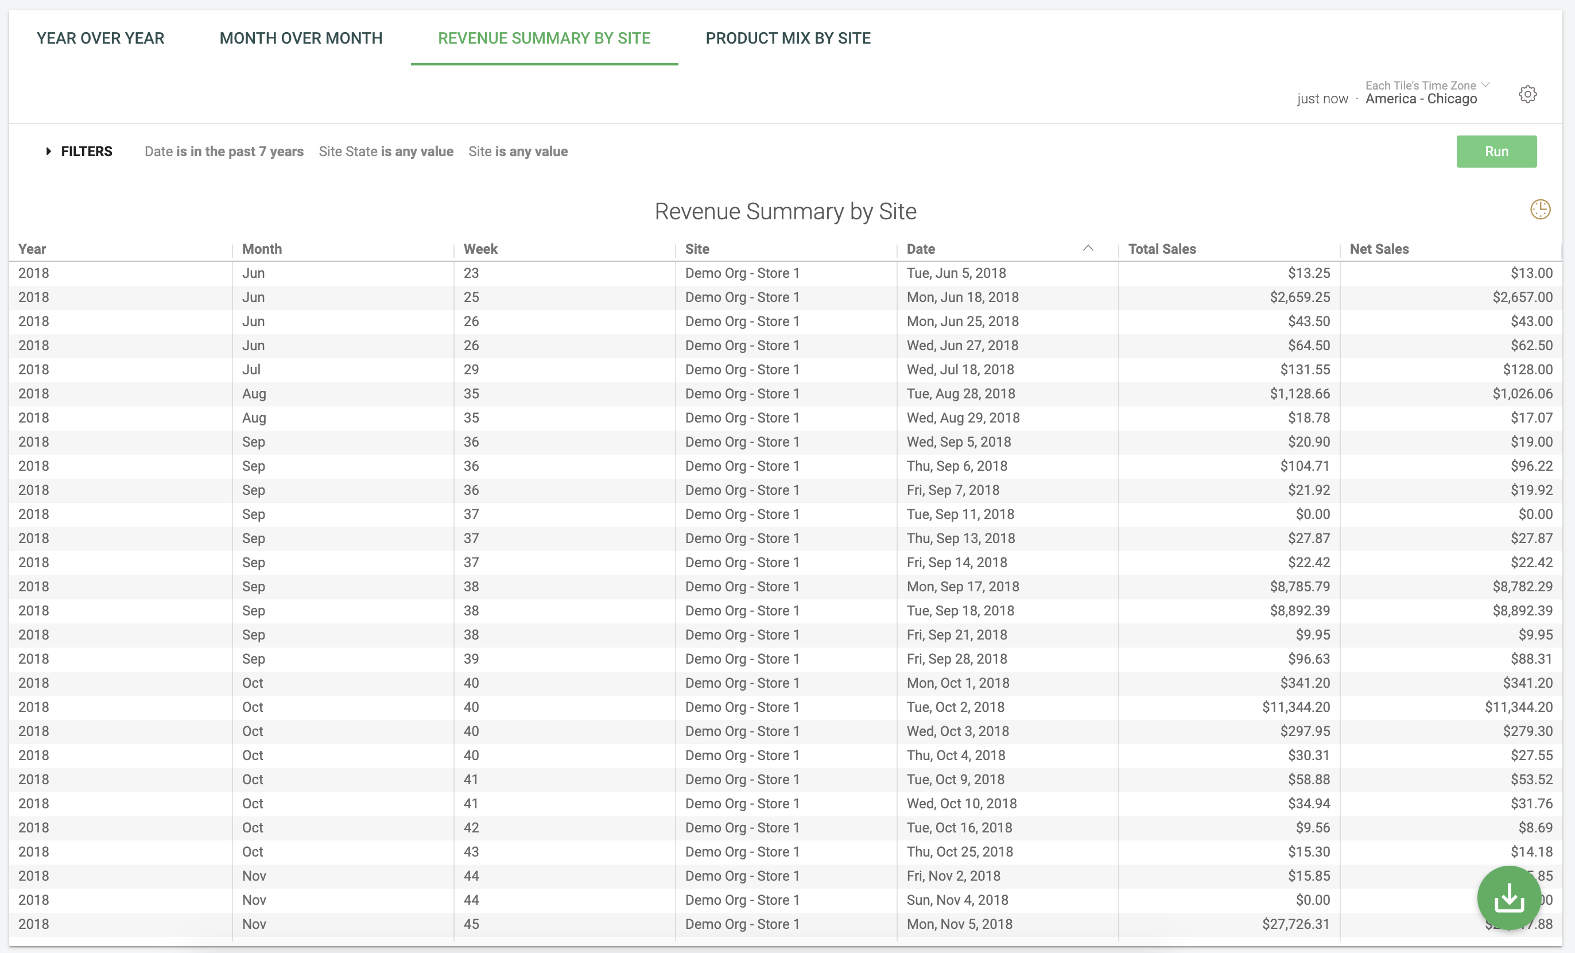The image size is (1575, 953).
Task: Click the Date is in the past 7 years filter
Action: [x=224, y=152]
